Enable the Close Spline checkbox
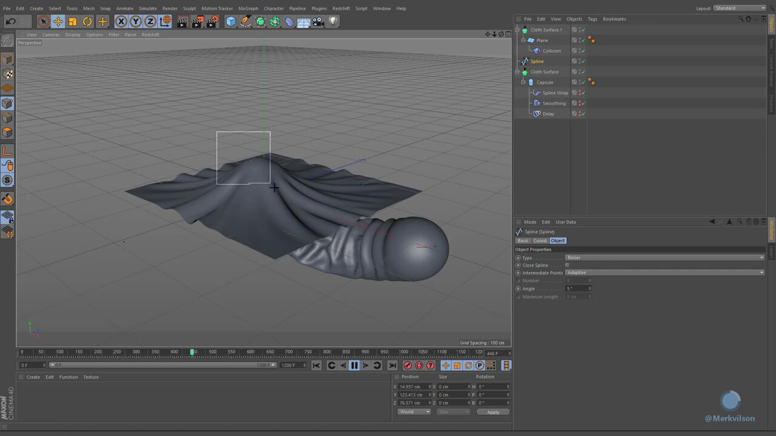 point(567,265)
